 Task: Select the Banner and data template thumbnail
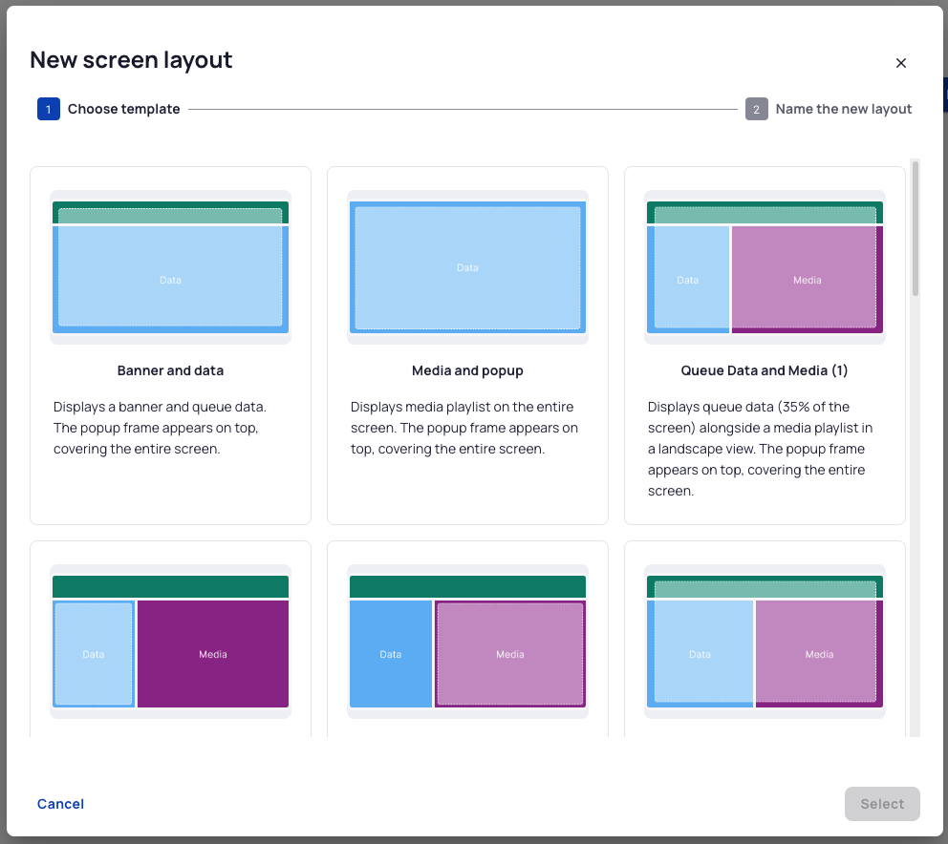tap(170, 267)
